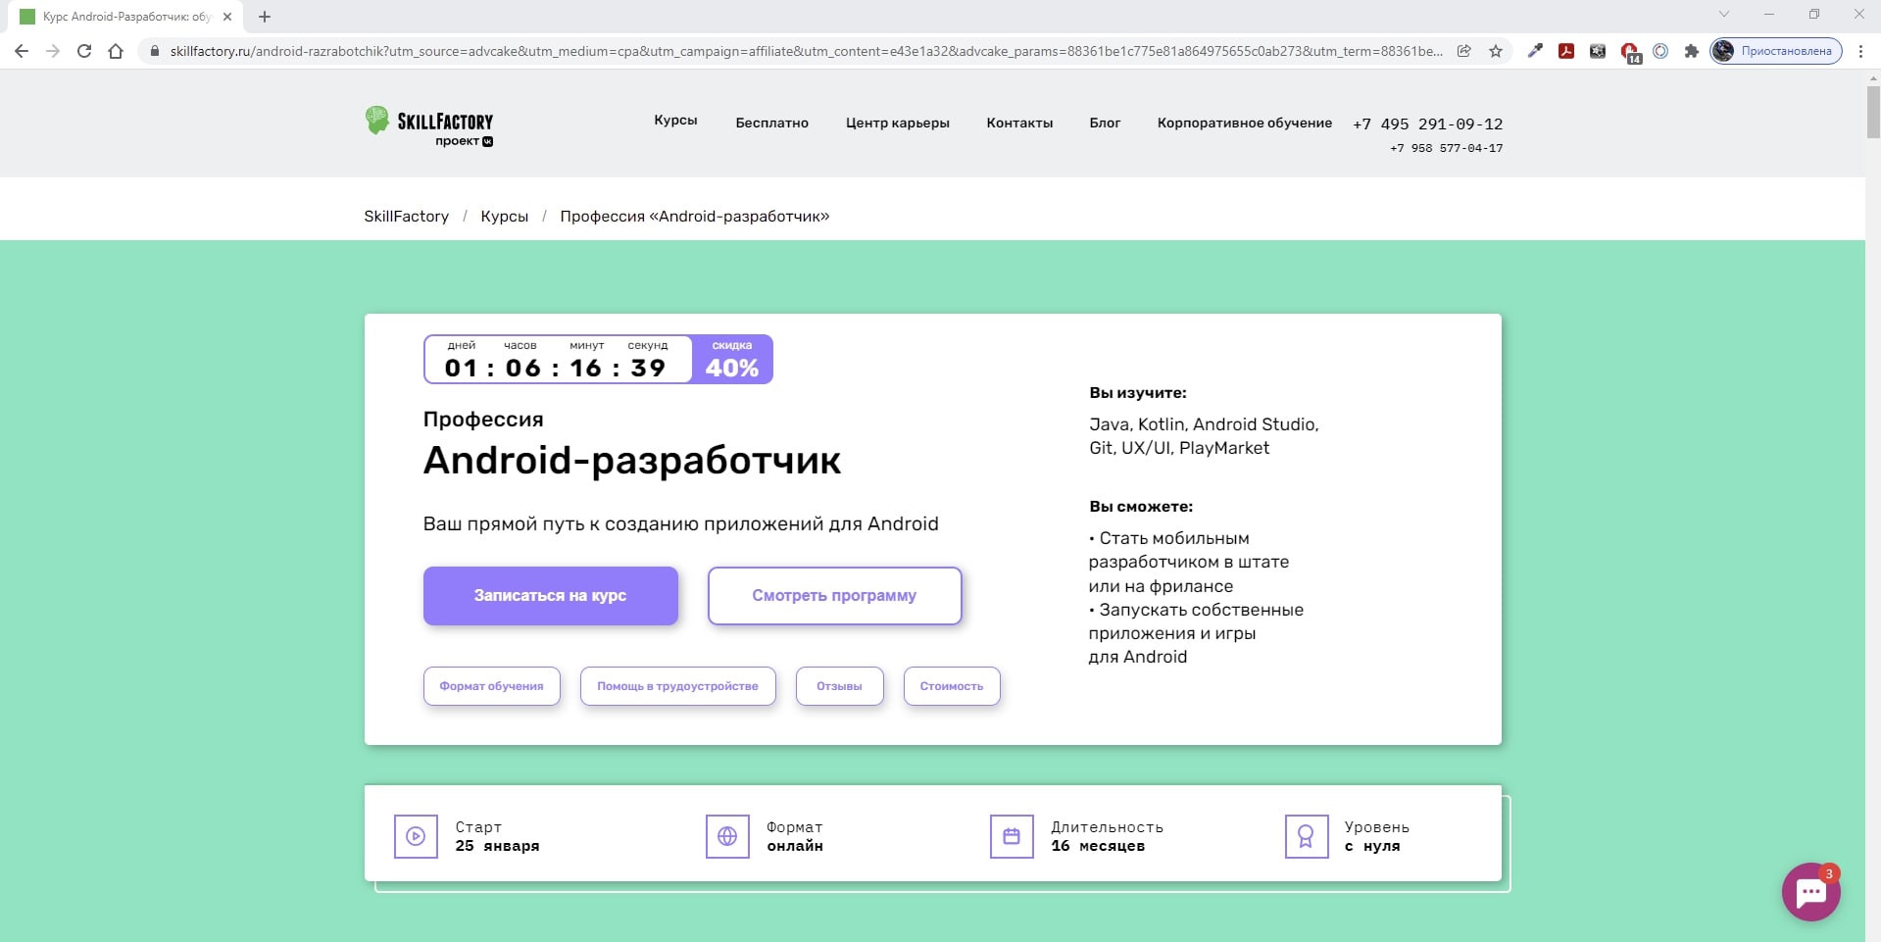The height and width of the screenshot is (942, 1881).
Task: Jump to Стоимость section
Action: (x=952, y=686)
